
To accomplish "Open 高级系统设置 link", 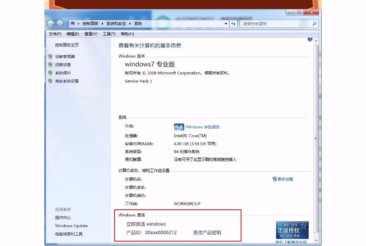I will [67, 81].
